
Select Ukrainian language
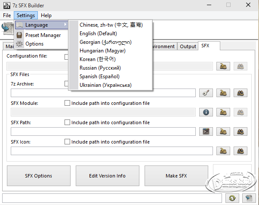coord(105,85)
